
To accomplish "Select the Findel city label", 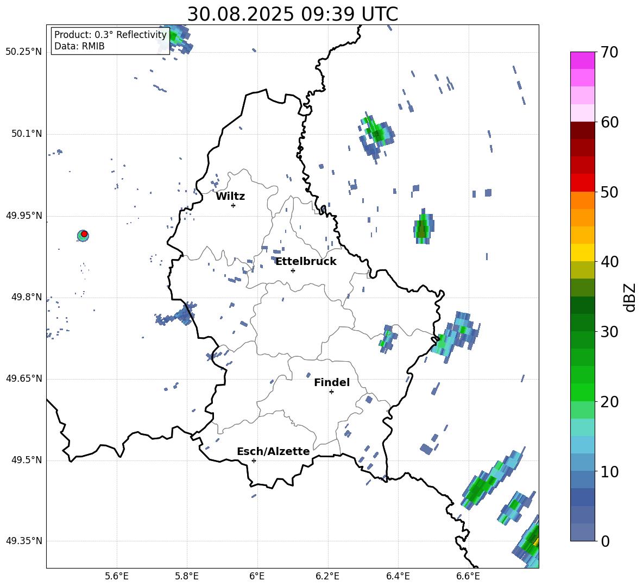I will click(x=332, y=382).
